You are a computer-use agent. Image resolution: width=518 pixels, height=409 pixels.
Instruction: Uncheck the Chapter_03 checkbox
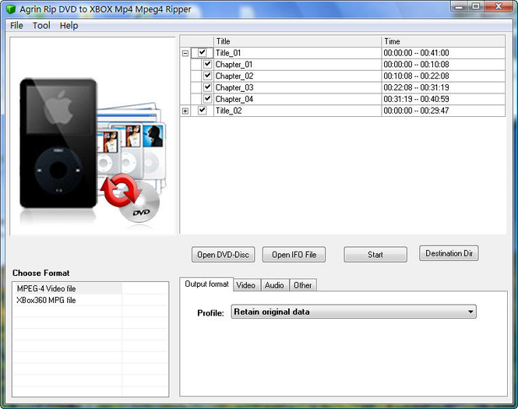(x=207, y=87)
